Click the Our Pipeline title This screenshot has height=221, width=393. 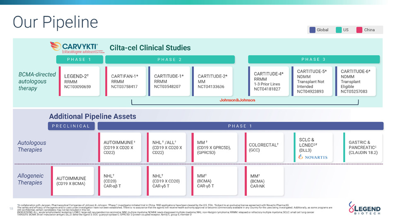pyautogui.click(x=55, y=22)
